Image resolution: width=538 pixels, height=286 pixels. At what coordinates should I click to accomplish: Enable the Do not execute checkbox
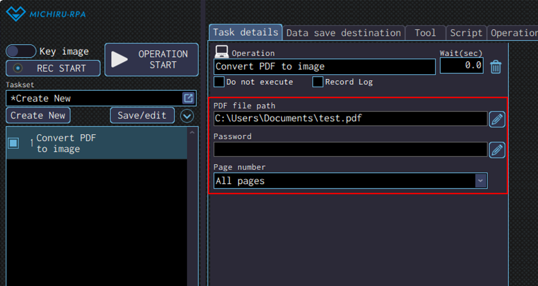pos(219,82)
